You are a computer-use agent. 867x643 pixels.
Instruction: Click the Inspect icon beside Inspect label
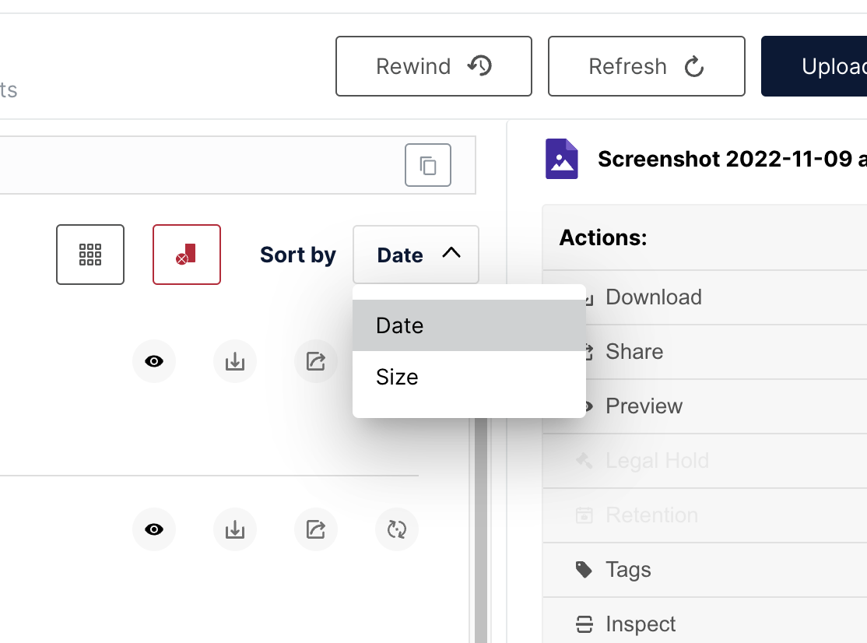(584, 624)
